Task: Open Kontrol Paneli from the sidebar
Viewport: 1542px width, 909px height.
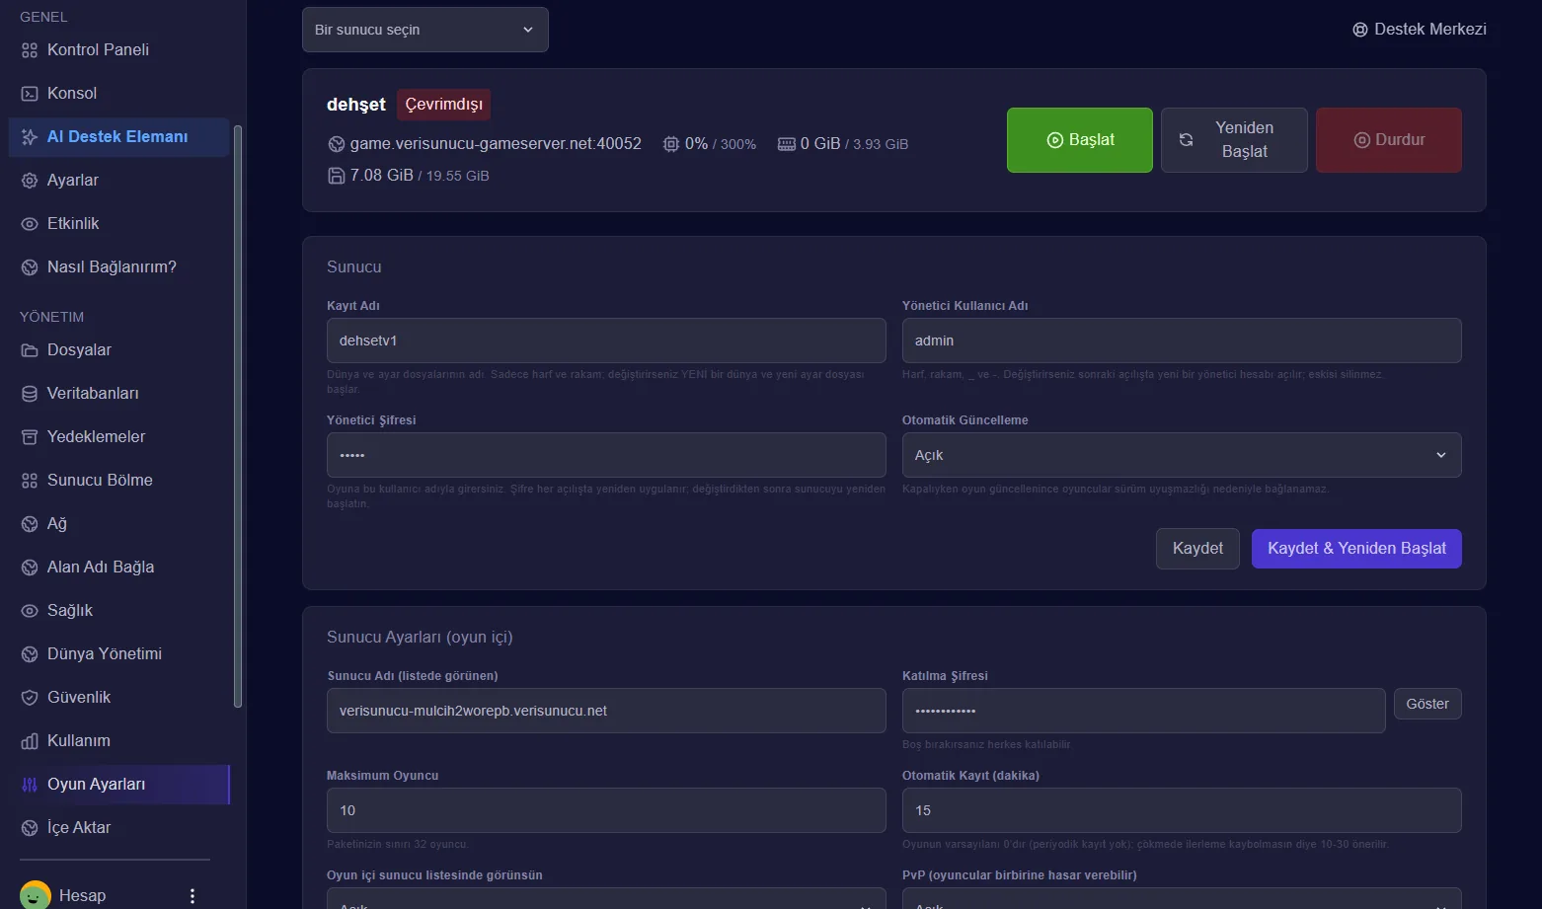Action: coord(118,49)
